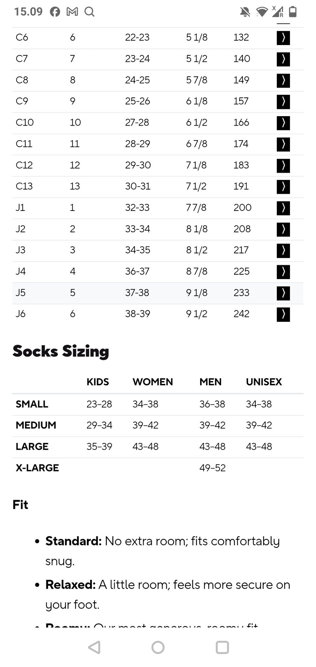Open the arrow for size C13
This screenshot has width=316, height=667.
pos(283,187)
